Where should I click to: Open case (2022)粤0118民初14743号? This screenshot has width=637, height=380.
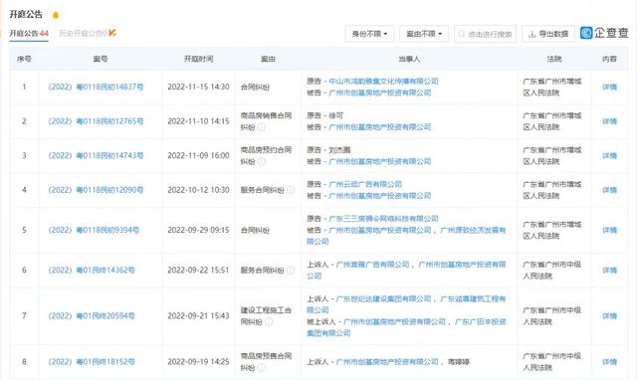pyautogui.click(x=96, y=155)
